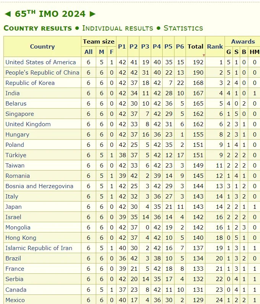Select total score 134 for Brazil
This screenshot has height=304, width=260.
tap(198, 258)
